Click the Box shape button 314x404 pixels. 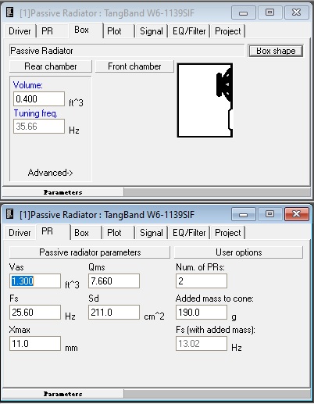pyautogui.click(x=276, y=51)
